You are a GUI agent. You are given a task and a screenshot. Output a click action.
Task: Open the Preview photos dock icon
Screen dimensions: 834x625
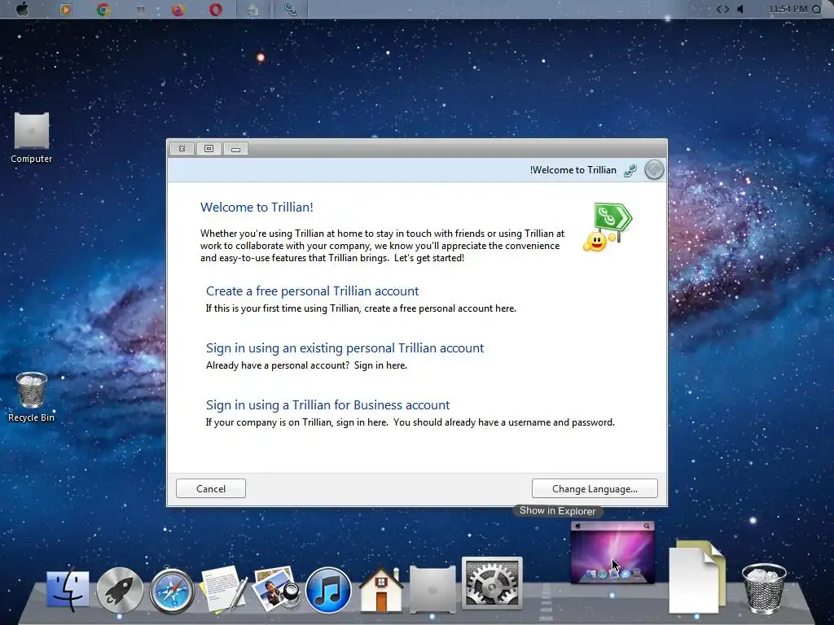(x=276, y=589)
